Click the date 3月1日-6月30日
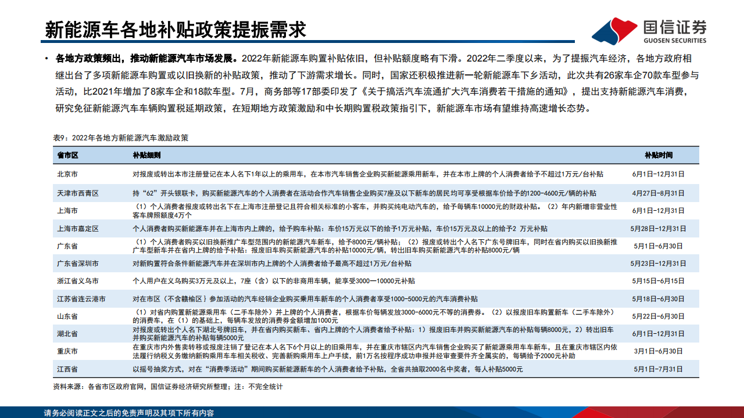This screenshot has height=418, width=744. pyautogui.click(x=658, y=351)
